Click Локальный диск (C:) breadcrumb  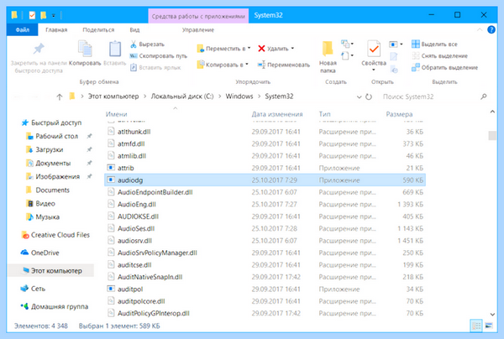182,96
